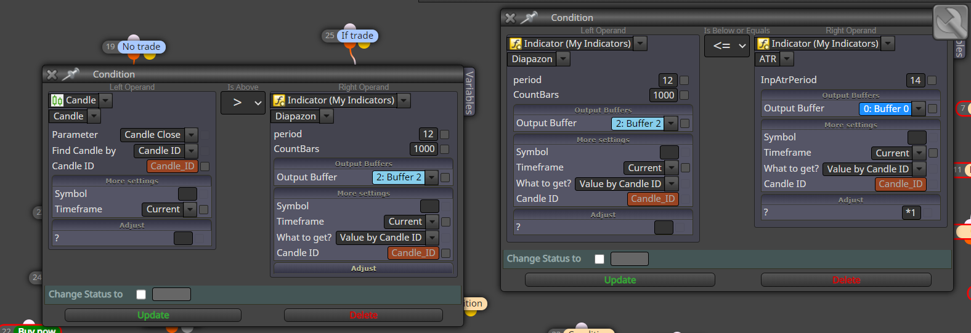Open the > comparison operator dropdown
Screen dimensions: 971x333
point(243,103)
